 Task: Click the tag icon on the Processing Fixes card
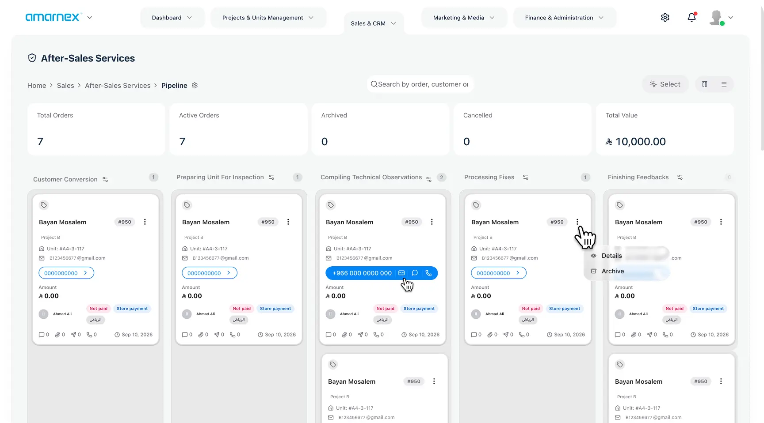476,205
